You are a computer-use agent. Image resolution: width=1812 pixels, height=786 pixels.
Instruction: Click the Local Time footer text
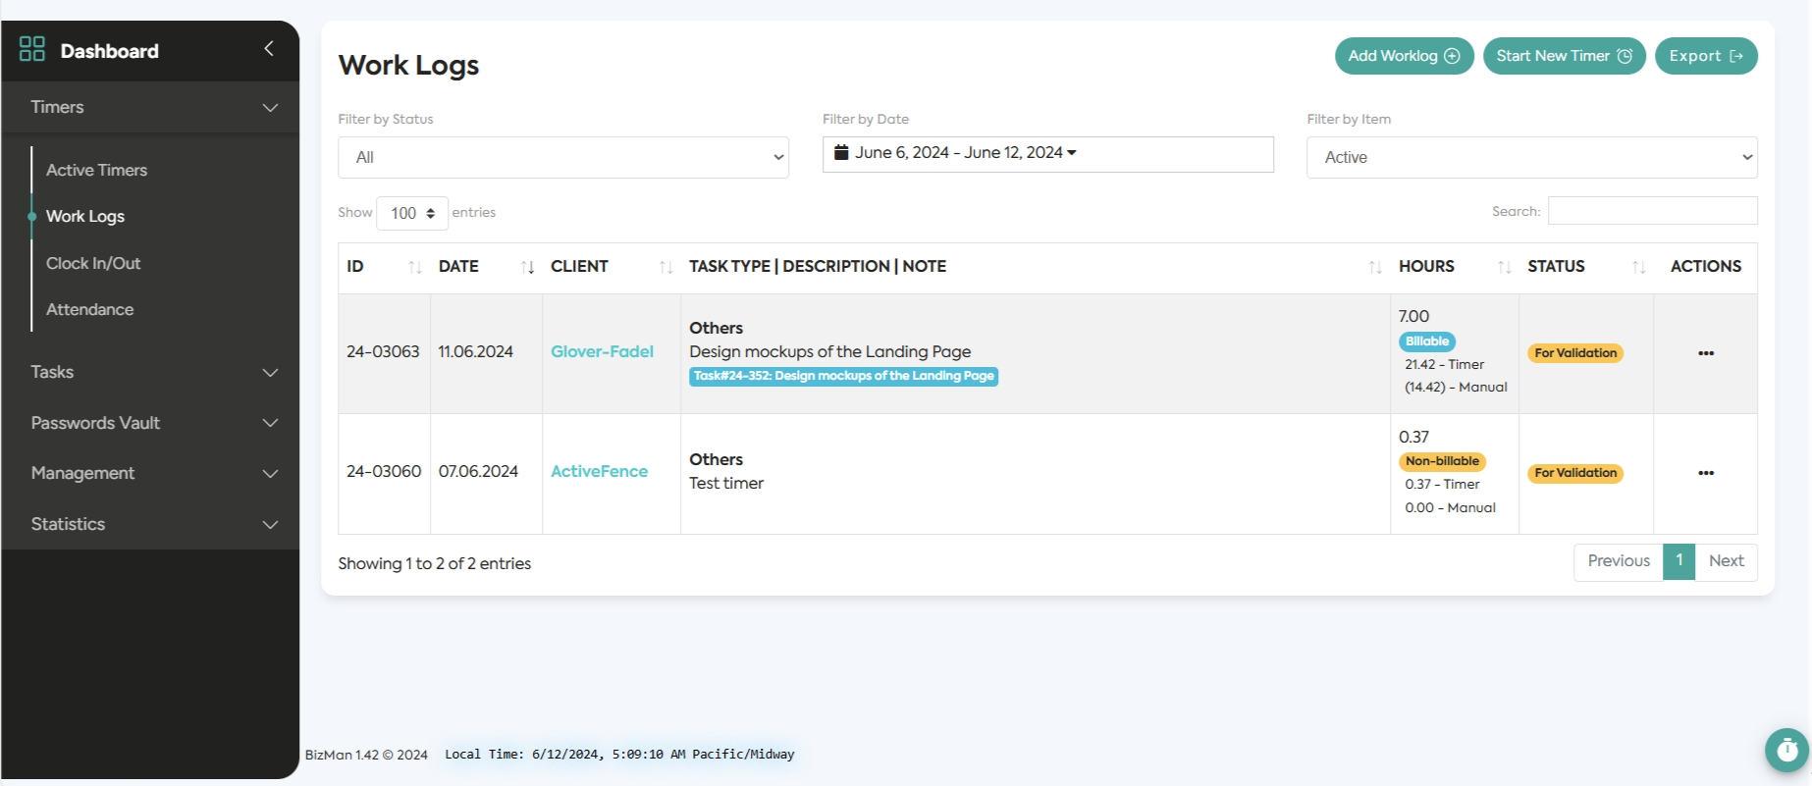tap(619, 755)
